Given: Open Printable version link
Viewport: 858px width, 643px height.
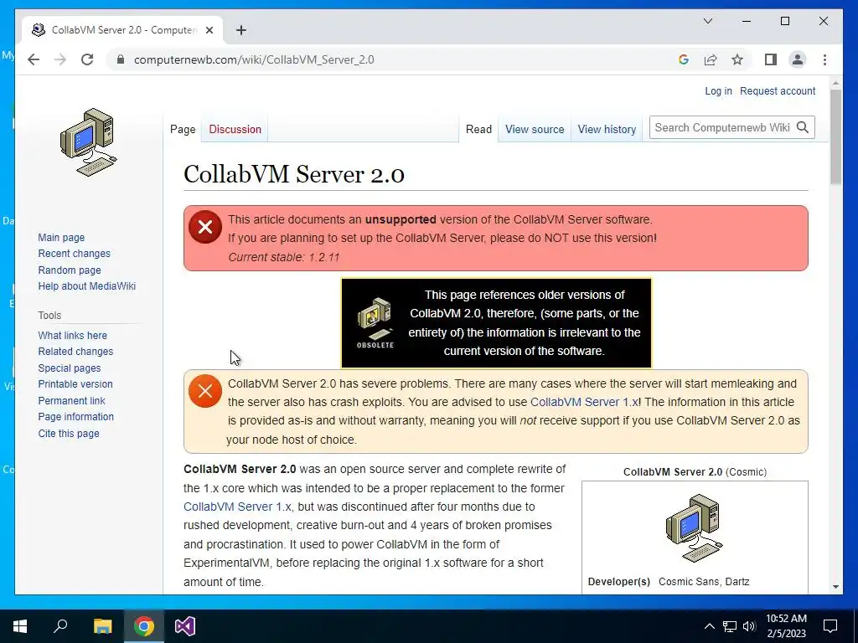Looking at the screenshot, I should pos(75,383).
